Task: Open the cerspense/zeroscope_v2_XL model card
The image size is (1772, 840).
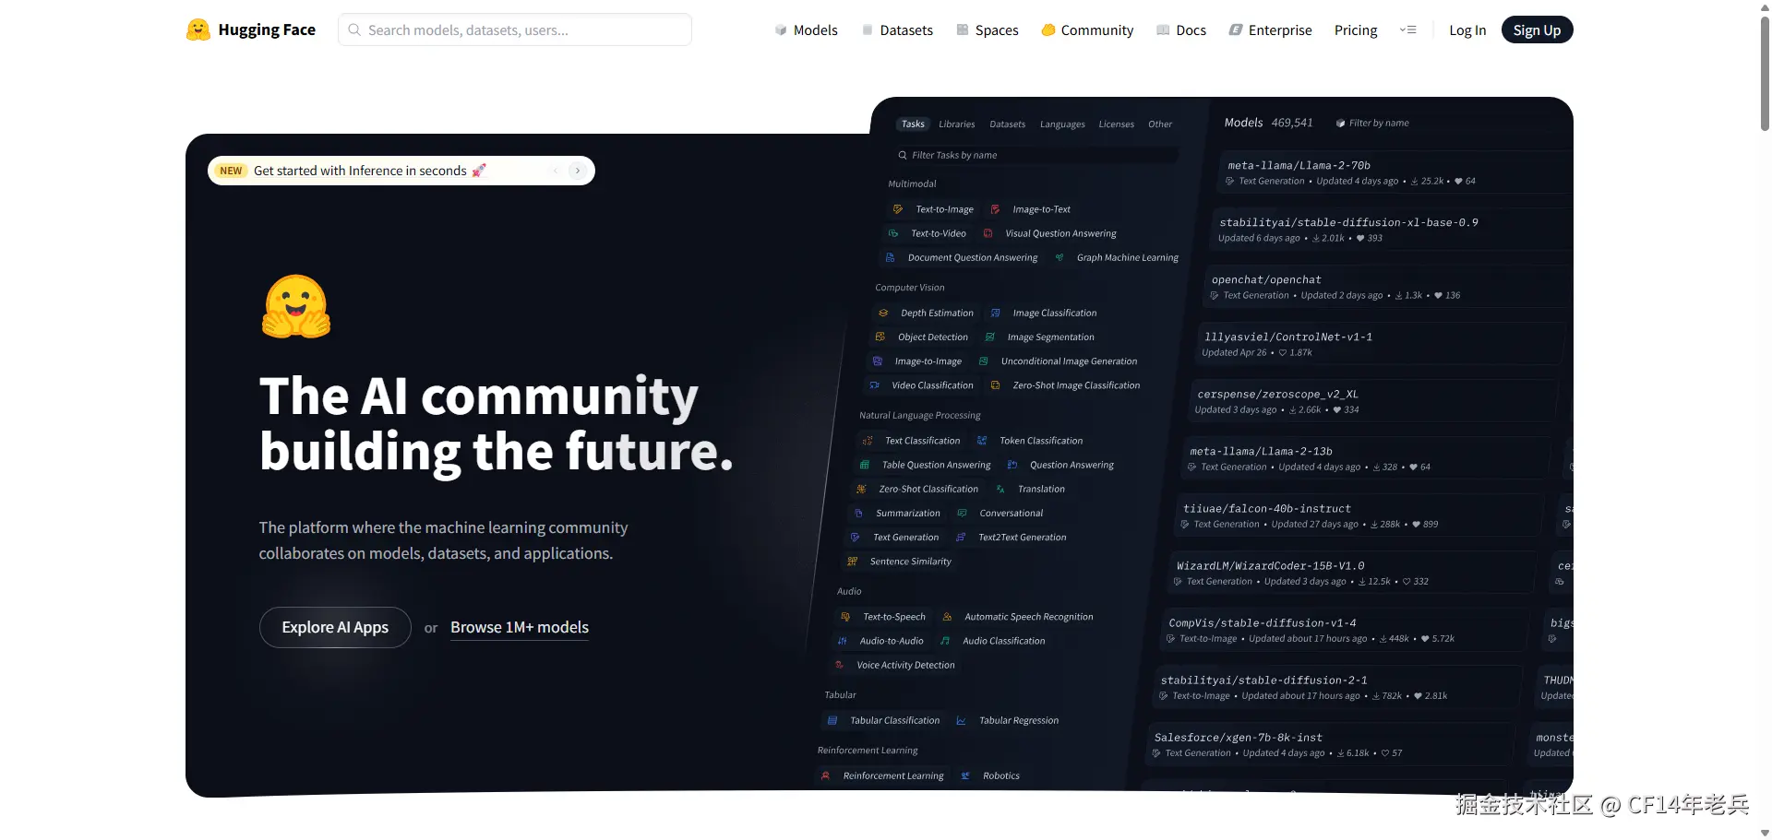Action: tap(1371, 401)
